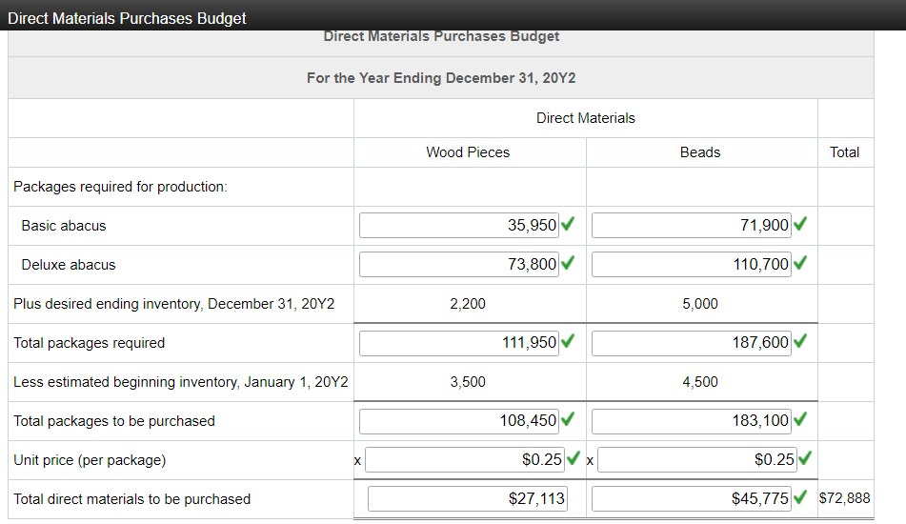Viewport: 906px width, 524px height.
Task: Click 'For the Year Ending December 31, 20Y2'
Action: (x=441, y=78)
